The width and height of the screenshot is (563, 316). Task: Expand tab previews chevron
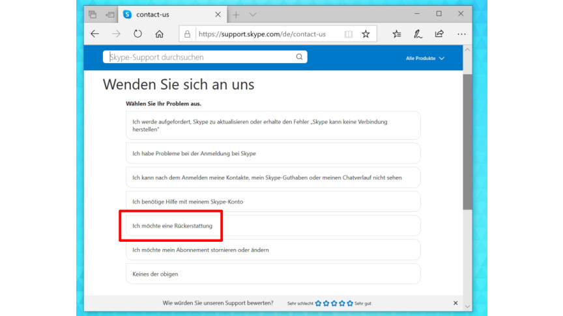253,15
